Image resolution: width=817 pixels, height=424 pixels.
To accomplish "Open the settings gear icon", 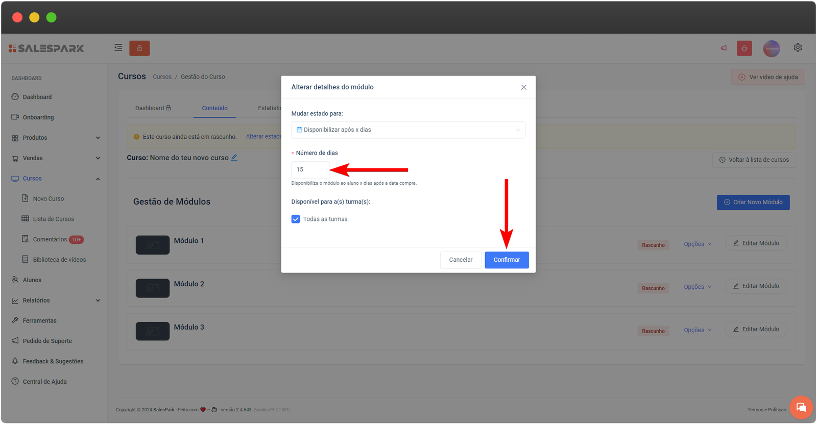I will 798,47.
